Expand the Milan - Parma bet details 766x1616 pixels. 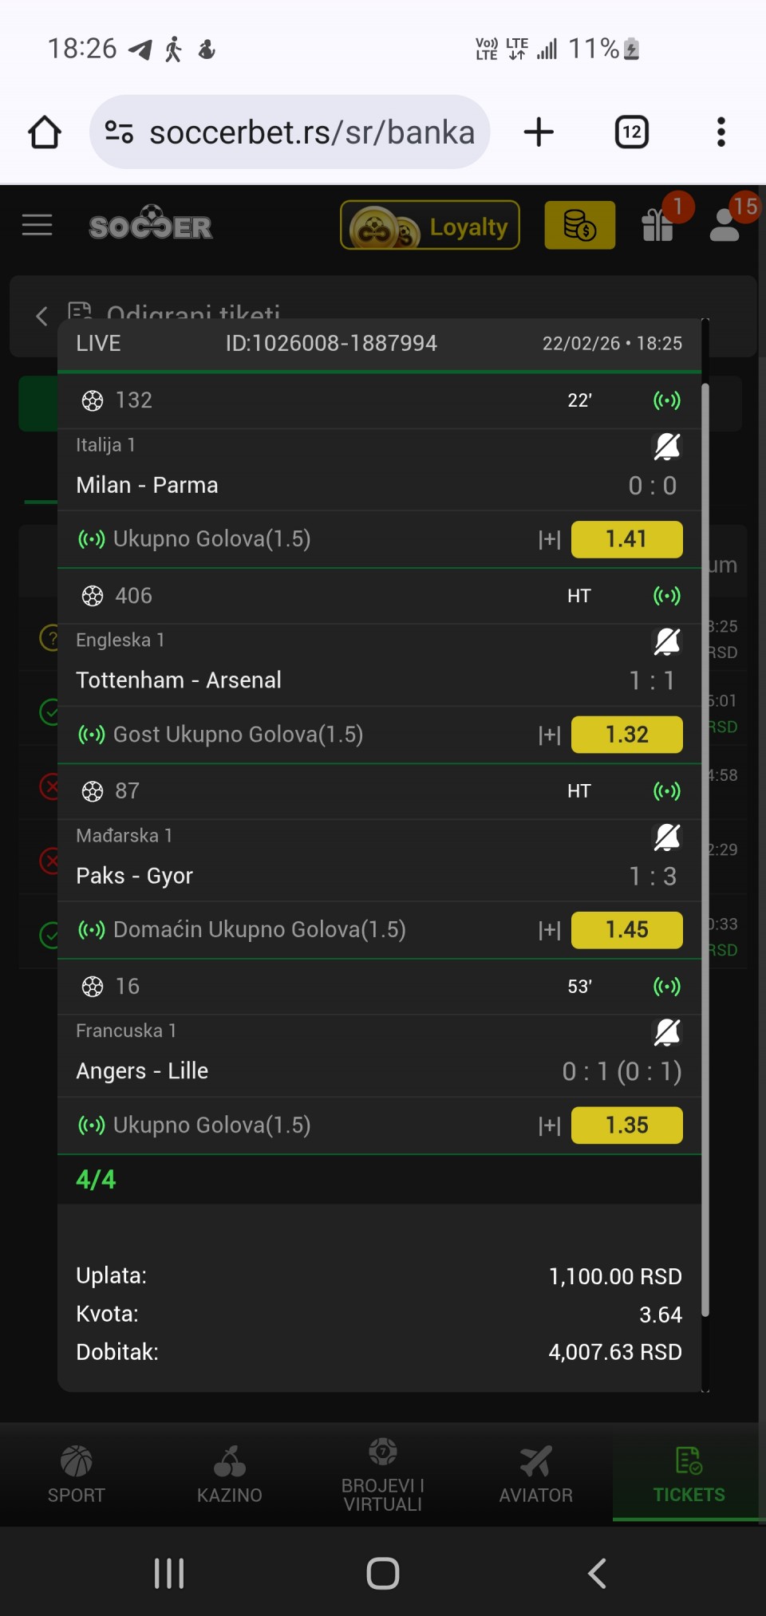(x=550, y=540)
